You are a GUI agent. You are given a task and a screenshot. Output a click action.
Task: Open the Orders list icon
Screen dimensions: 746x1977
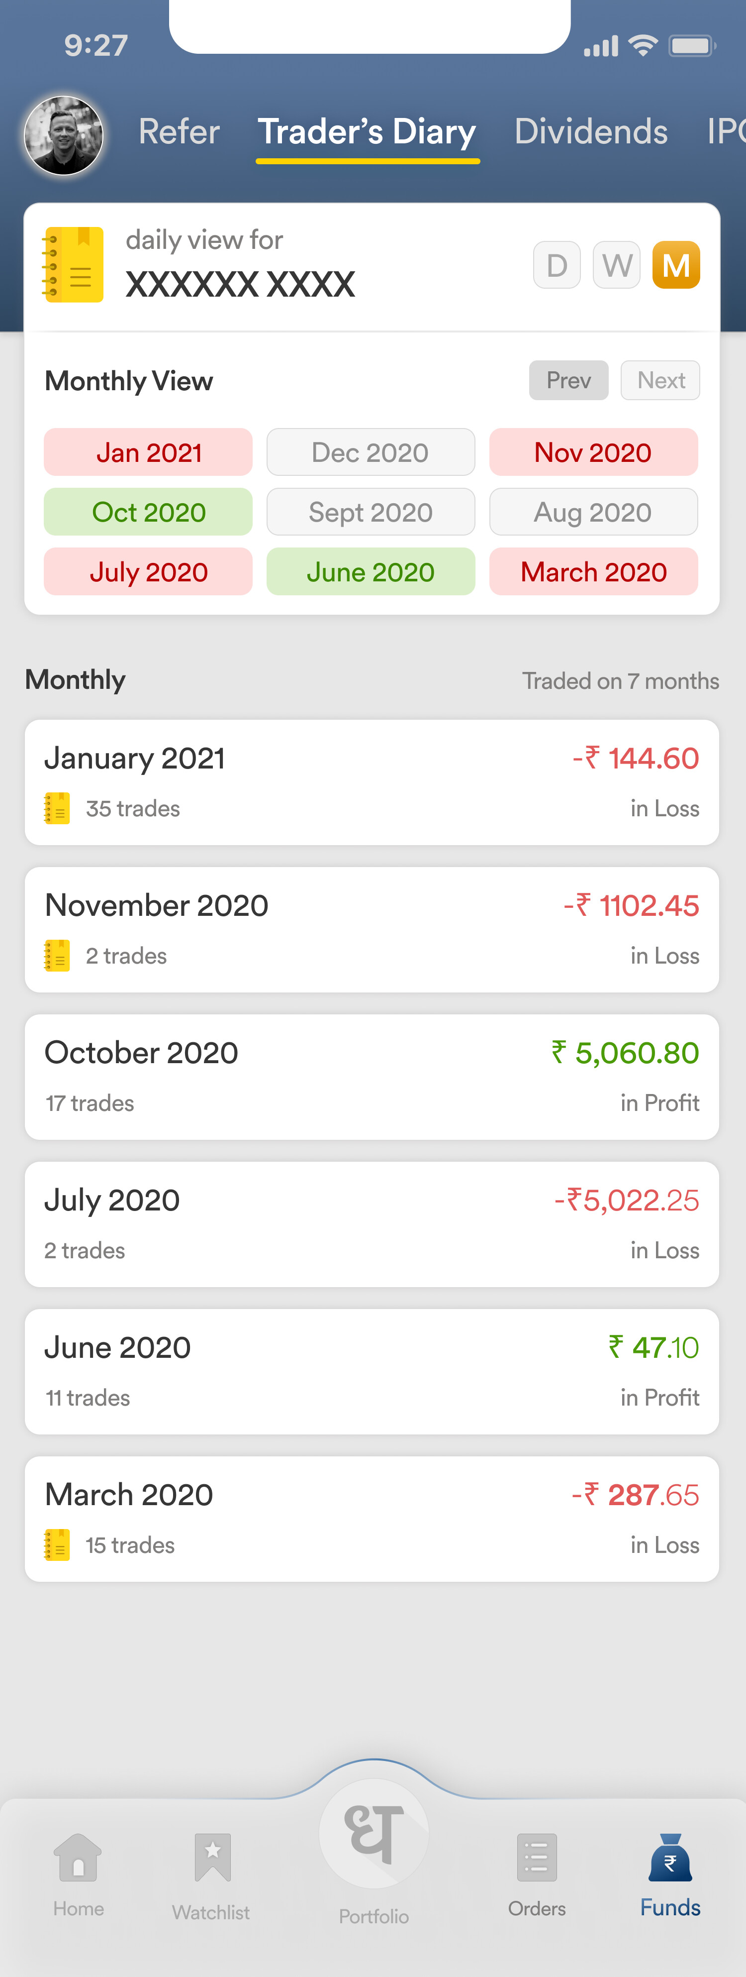point(537,1858)
